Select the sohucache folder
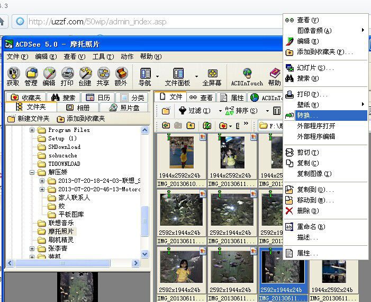 coord(62,155)
